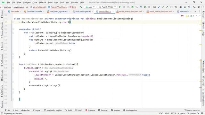
Task: Open the Resource Manager side panel
Action: 2,30
